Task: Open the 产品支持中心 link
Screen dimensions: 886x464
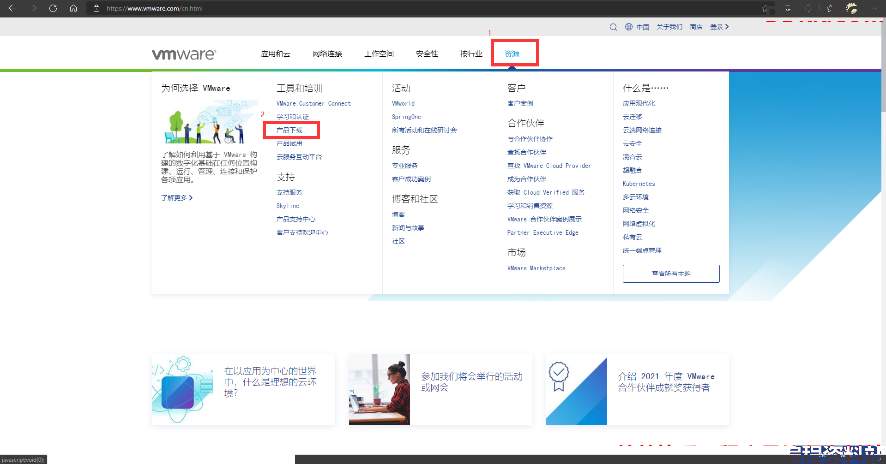Action: pos(296,220)
